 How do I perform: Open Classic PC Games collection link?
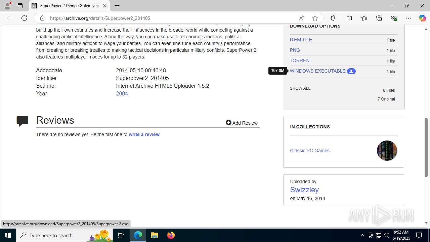[x=310, y=151]
